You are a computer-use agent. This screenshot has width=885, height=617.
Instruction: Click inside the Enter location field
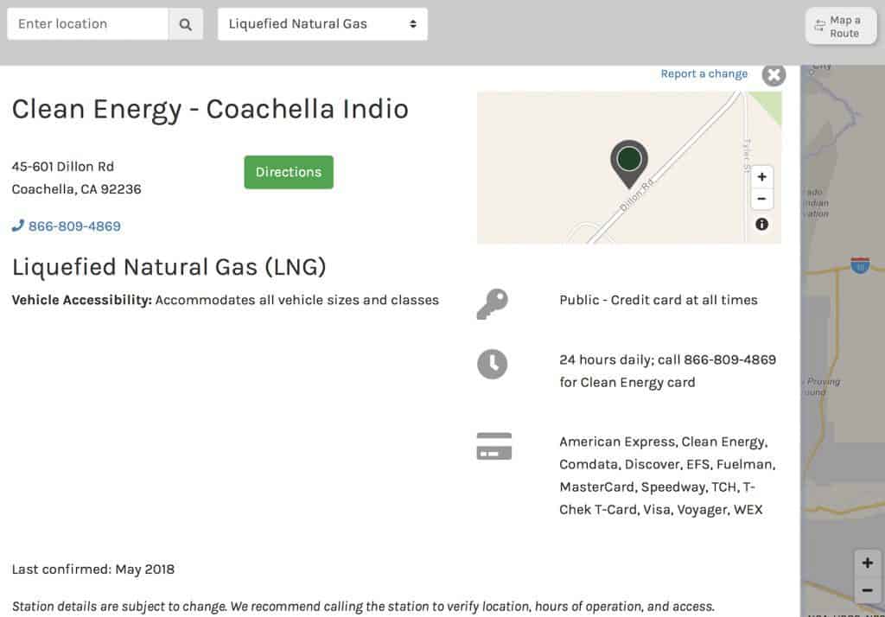point(86,23)
